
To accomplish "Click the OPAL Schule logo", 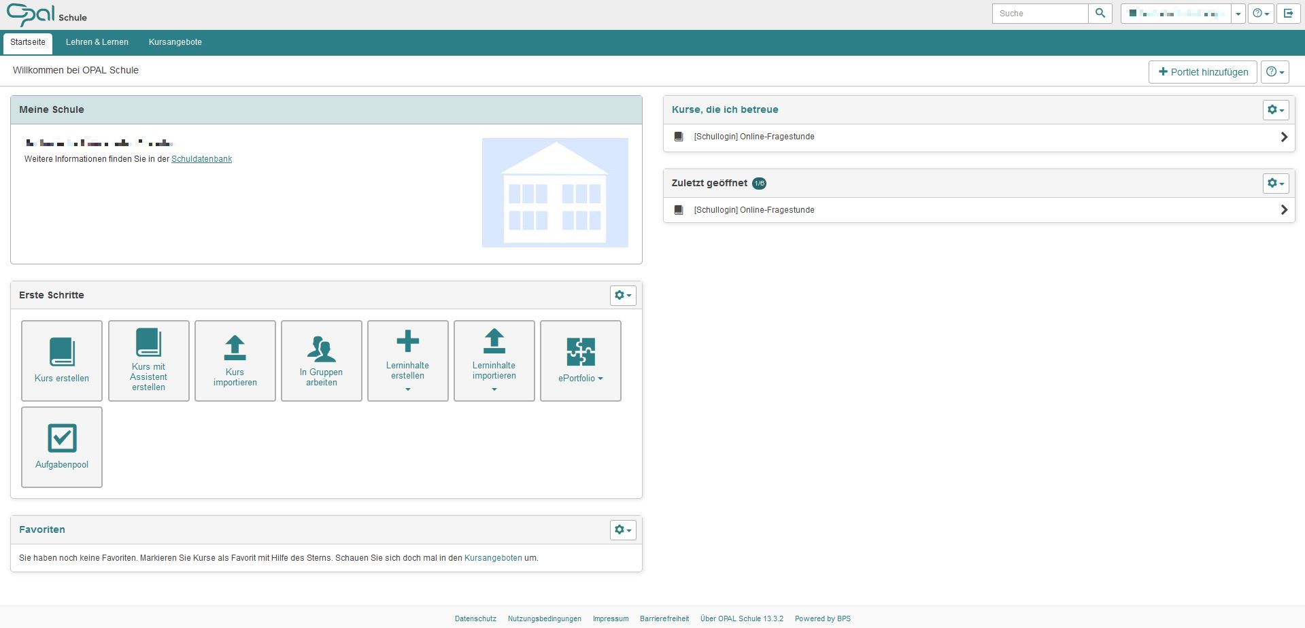I will (x=46, y=14).
